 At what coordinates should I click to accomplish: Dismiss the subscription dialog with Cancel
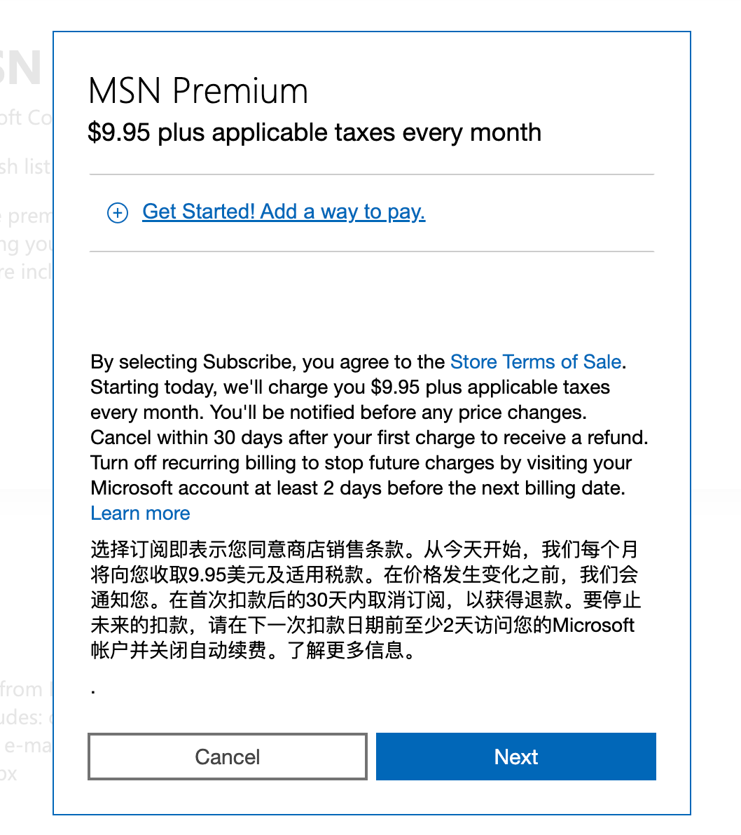(227, 757)
